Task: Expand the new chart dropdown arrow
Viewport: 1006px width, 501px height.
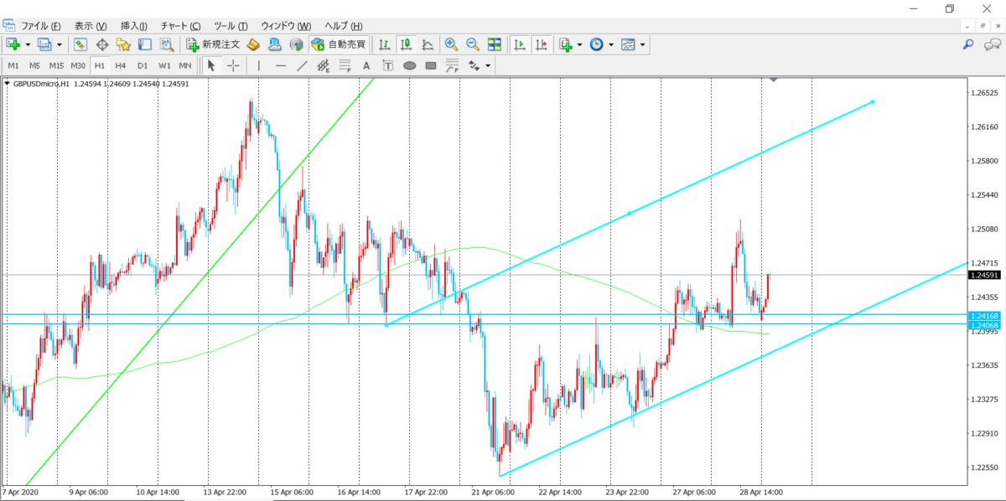Action: coord(28,44)
